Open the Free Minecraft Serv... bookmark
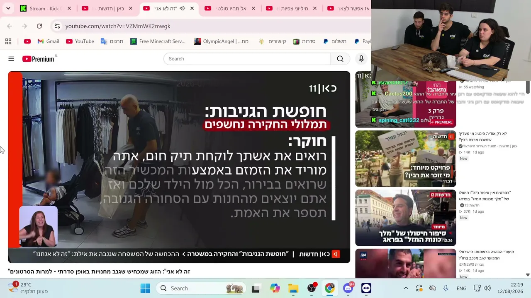This screenshot has height=298, width=531. (x=158, y=41)
